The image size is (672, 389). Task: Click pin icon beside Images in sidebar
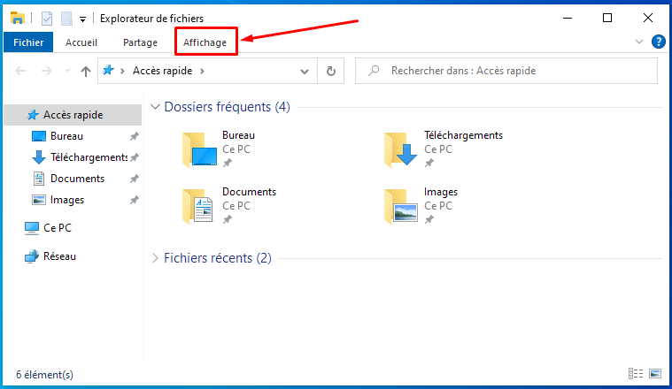[x=135, y=200]
